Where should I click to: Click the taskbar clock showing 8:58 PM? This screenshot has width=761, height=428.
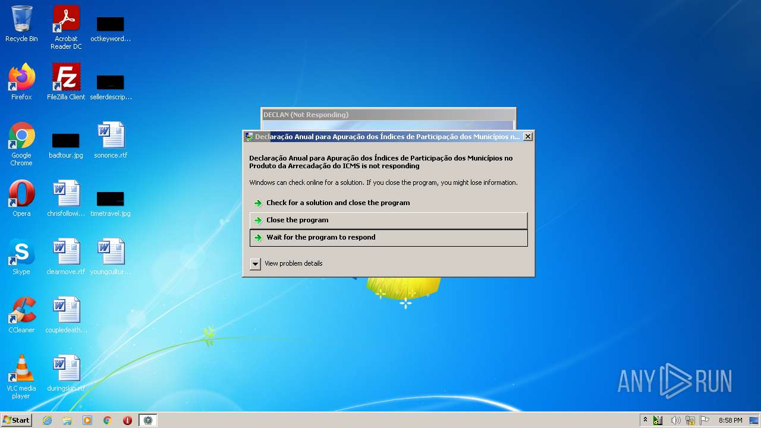click(x=730, y=420)
